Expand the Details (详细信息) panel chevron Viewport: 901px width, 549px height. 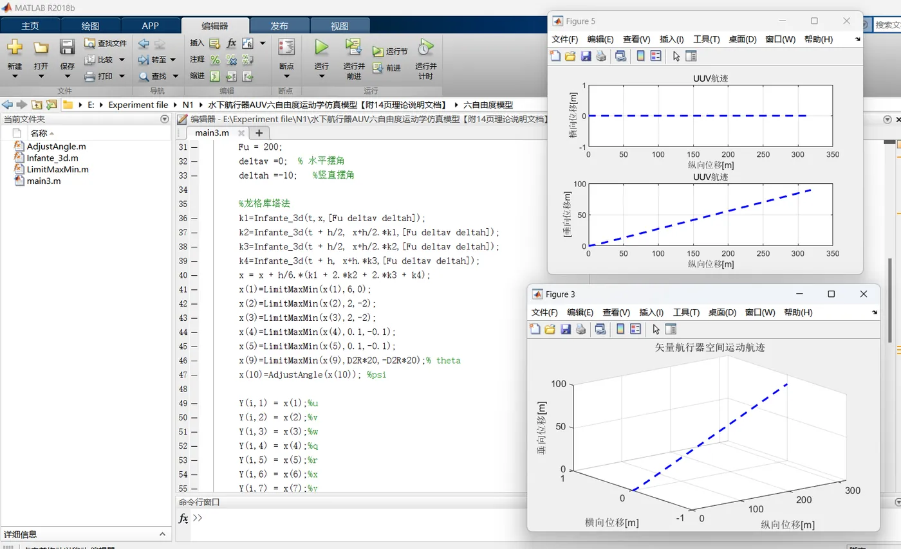(x=163, y=534)
